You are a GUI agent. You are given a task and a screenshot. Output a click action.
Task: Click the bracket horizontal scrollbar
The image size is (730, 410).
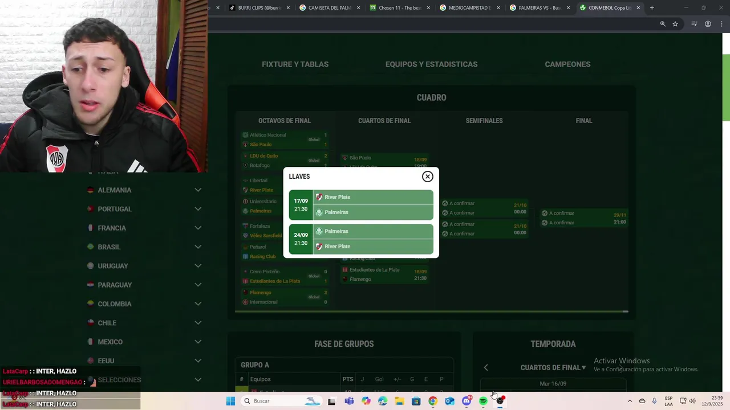pyautogui.click(x=431, y=311)
